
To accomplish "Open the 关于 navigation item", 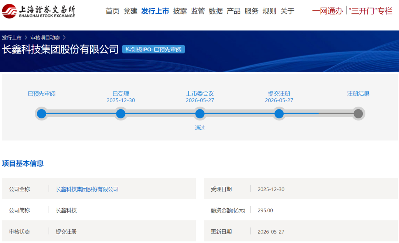I will pyautogui.click(x=287, y=11).
